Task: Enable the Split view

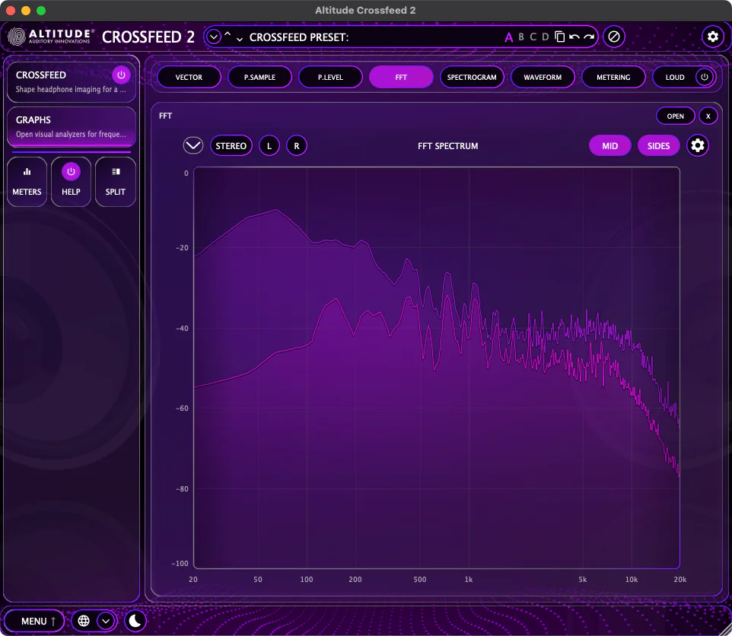Action: [116, 182]
